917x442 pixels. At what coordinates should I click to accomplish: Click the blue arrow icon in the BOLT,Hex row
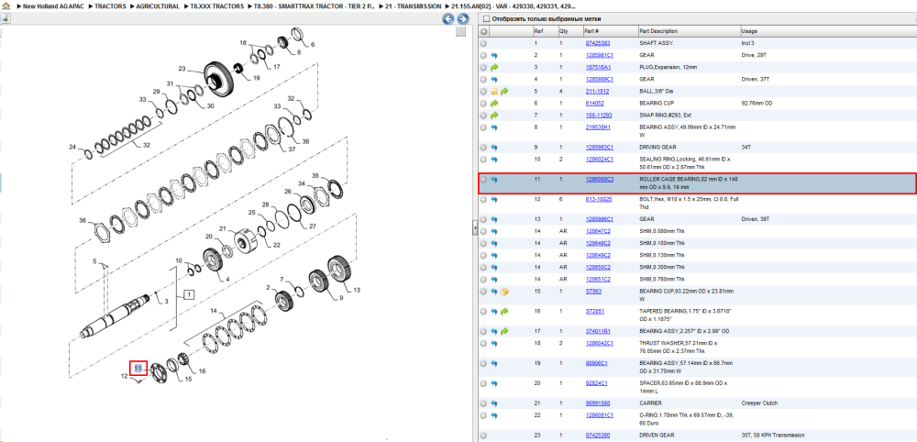[493, 199]
